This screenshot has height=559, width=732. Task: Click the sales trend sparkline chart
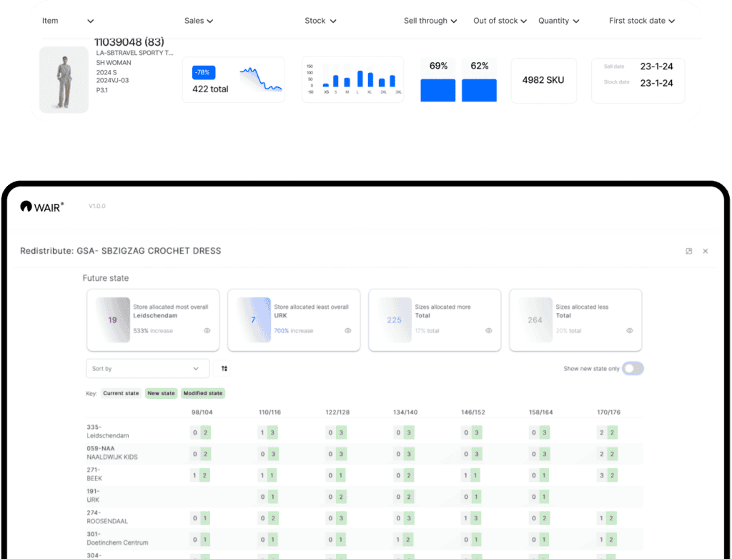260,79
